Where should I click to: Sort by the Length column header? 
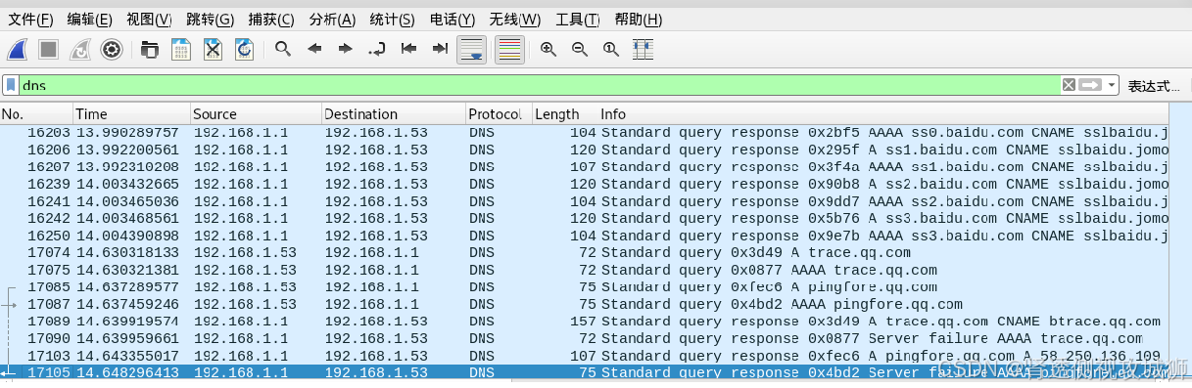point(564,114)
